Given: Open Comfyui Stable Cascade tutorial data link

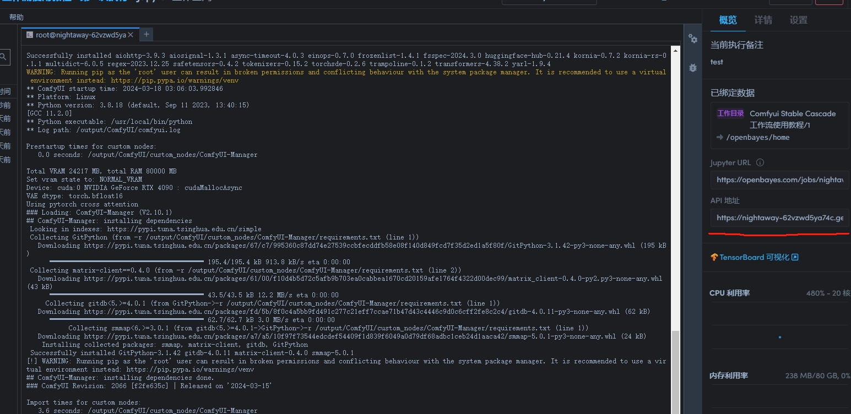Looking at the screenshot, I should [x=793, y=119].
